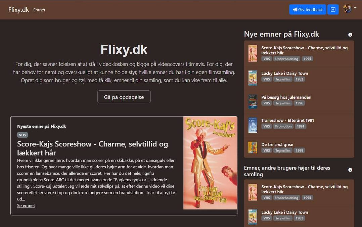Open Trailershow - Efteråret 1991 entry
Viewport: 362px width, 227px height.
(x=288, y=120)
